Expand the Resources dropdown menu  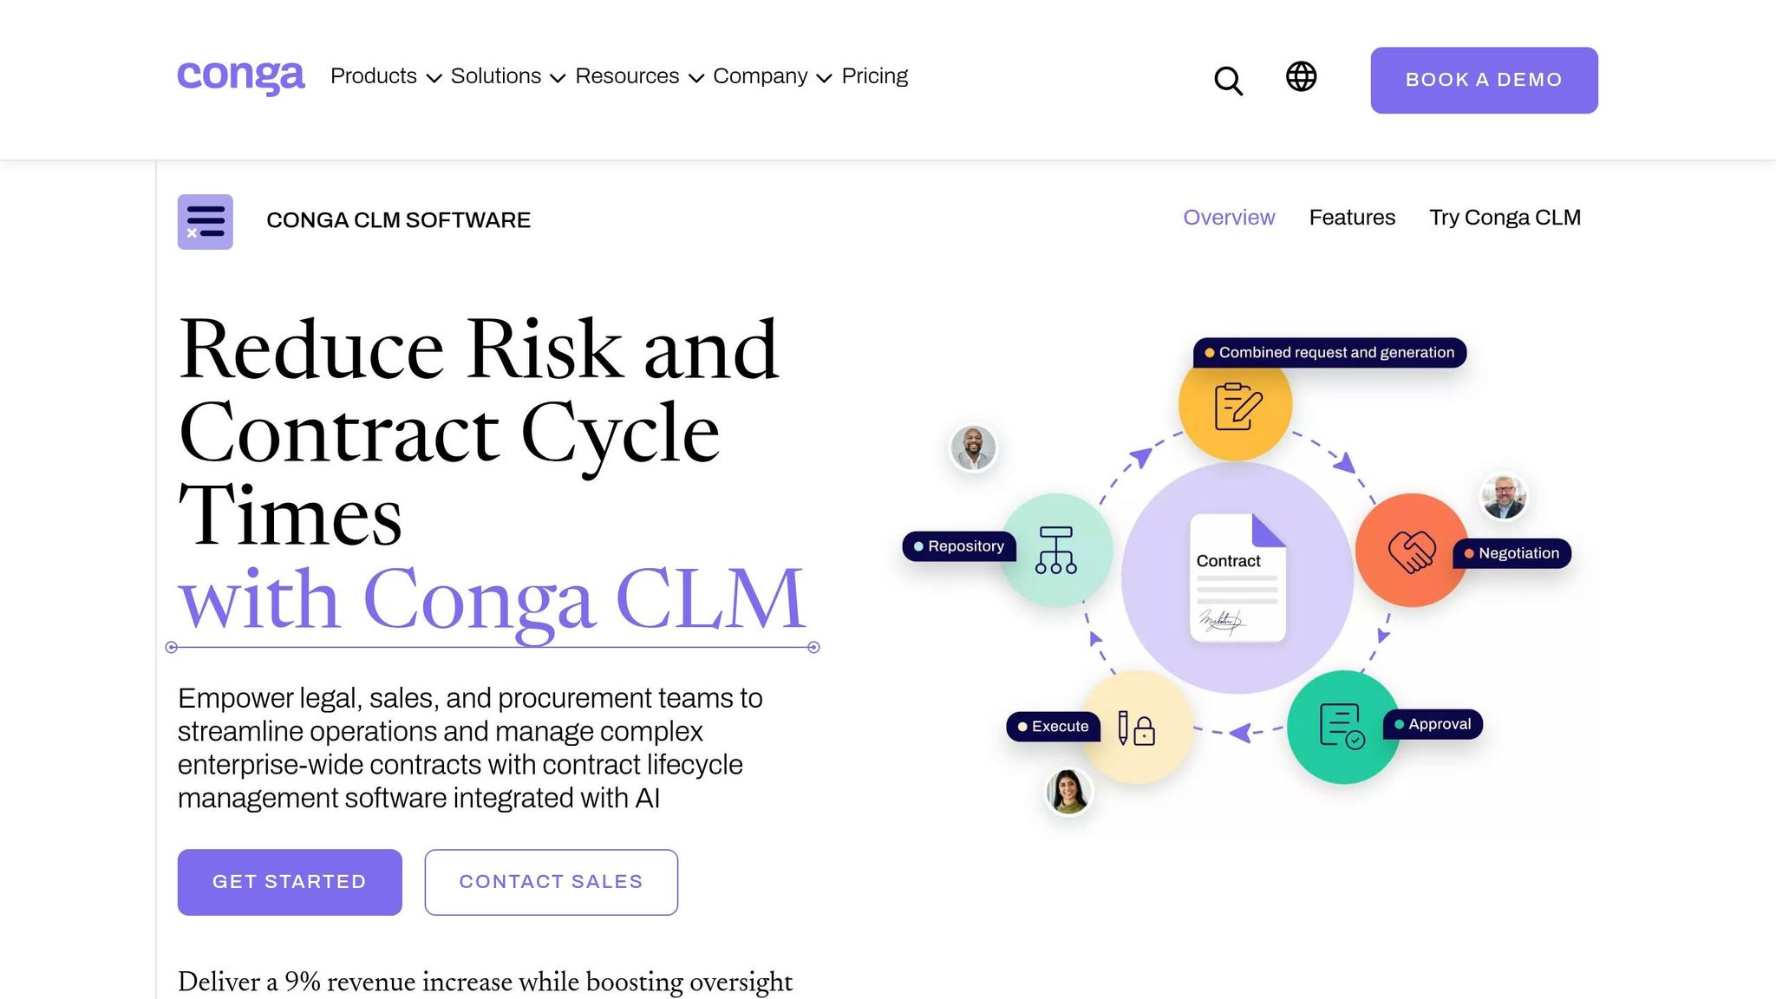coord(639,76)
